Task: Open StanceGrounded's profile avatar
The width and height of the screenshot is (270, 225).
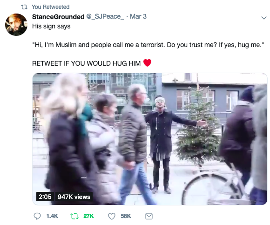Action: coord(16,25)
